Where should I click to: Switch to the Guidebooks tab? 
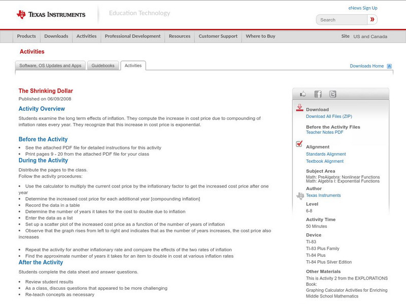coord(103,66)
